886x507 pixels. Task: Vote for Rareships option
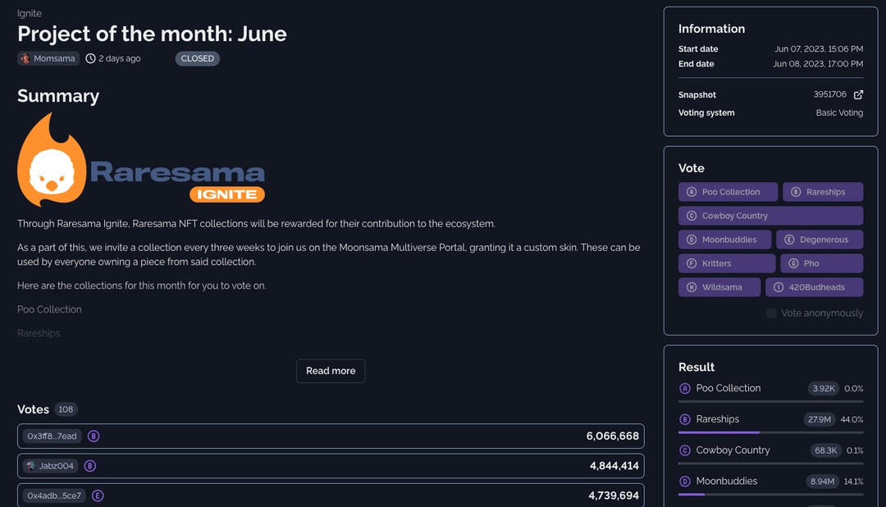point(823,192)
